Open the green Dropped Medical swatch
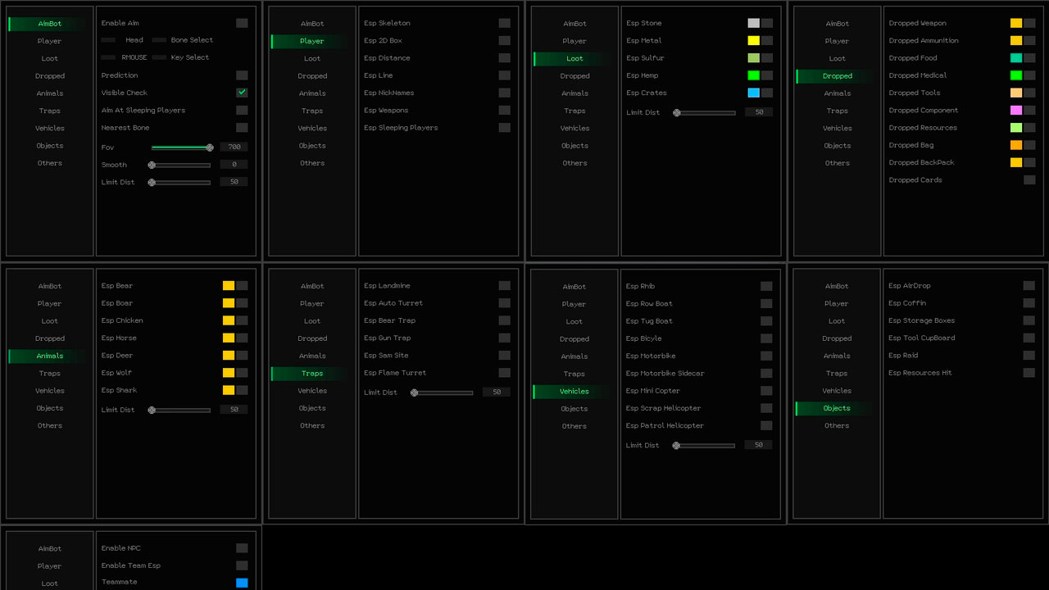The width and height of the screenshot is (1049, 590). (x=1016, y=75)
